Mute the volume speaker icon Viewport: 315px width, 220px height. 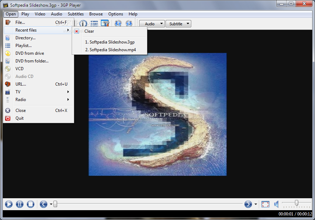[276, 204]
